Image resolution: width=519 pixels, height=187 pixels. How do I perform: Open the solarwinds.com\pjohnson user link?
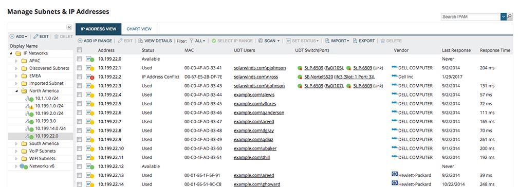tap(260, 68)
